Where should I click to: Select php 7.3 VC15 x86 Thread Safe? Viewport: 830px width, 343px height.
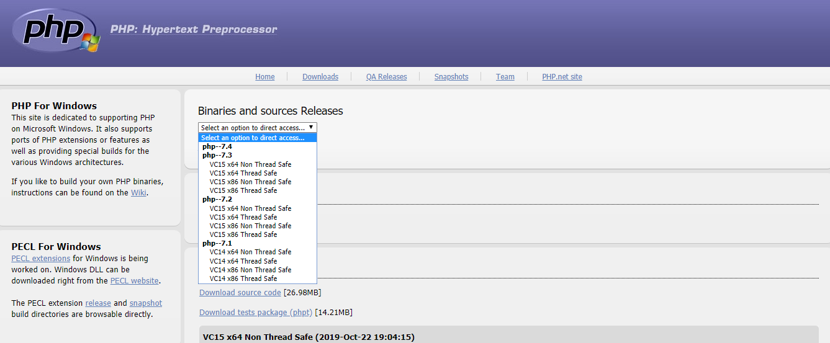tap(258, 190)
